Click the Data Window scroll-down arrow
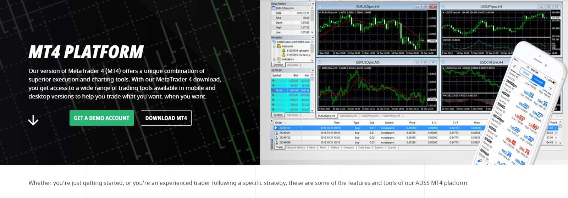568x198 pixels. (x=312, y=32)
